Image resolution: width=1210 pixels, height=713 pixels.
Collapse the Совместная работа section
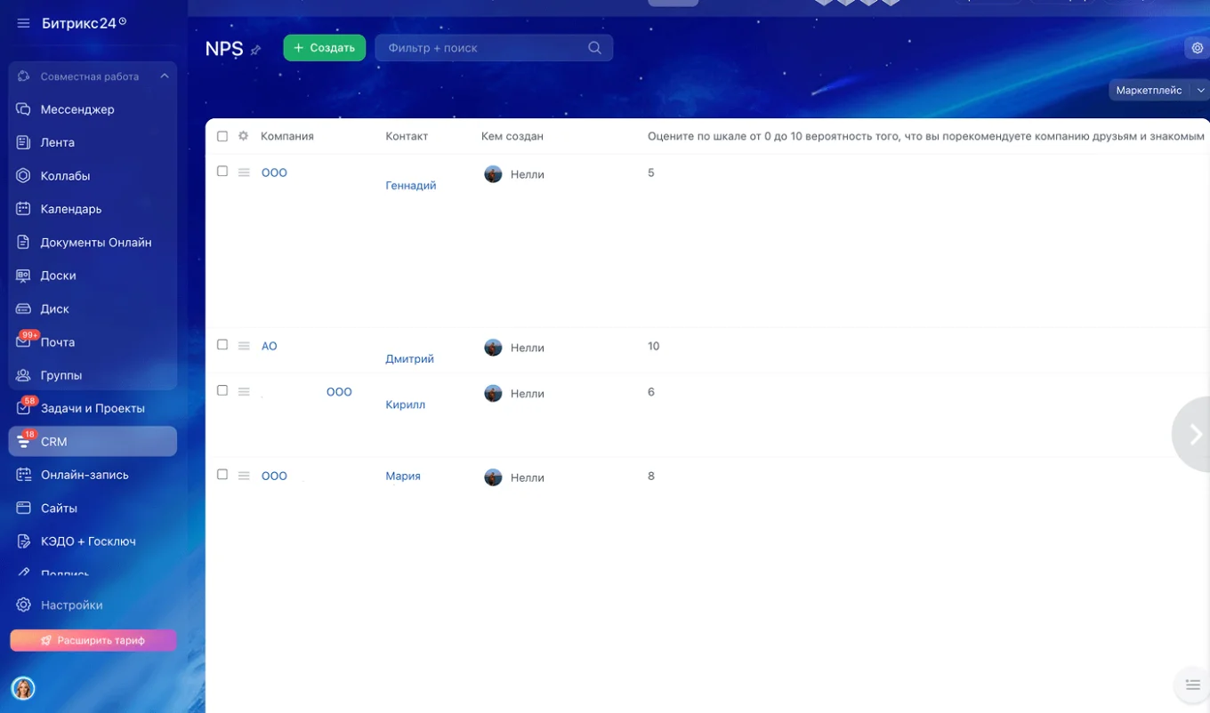(x=165, y=76)
